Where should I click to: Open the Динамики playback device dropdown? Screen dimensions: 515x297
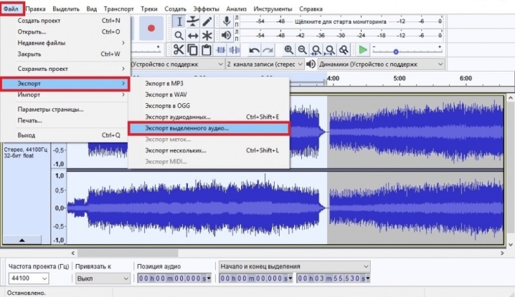[x=382, y=64]
